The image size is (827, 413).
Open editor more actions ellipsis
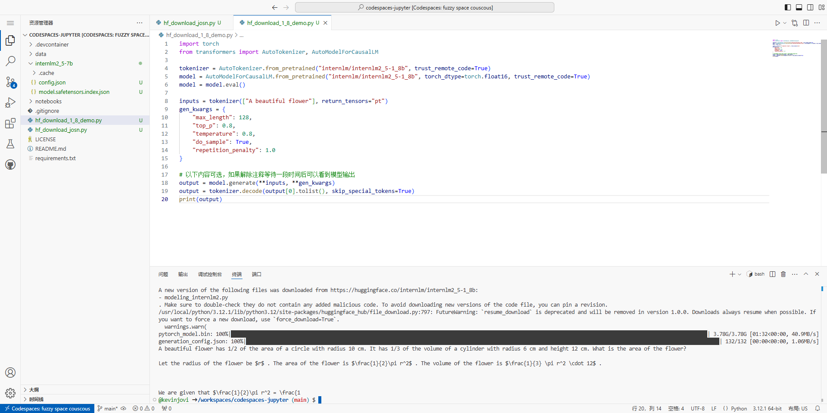click(x=817, y=23)
